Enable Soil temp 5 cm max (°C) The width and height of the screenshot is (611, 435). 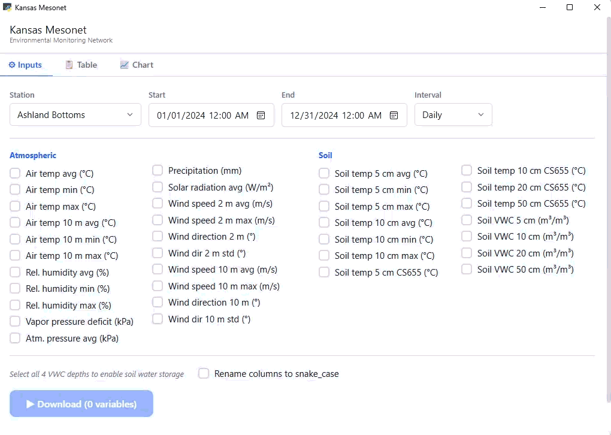pyautogui.click(x=324, y=206)
